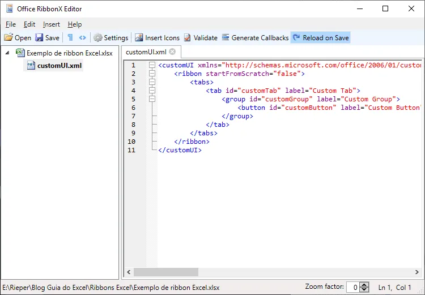Close the customUI.xml tab
This screenshot has width=425, height=295.
point(172,52)
